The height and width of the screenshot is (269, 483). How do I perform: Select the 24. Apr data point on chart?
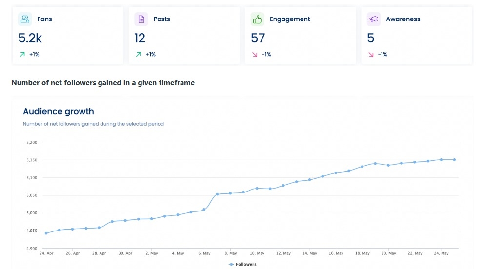(46, 233)
